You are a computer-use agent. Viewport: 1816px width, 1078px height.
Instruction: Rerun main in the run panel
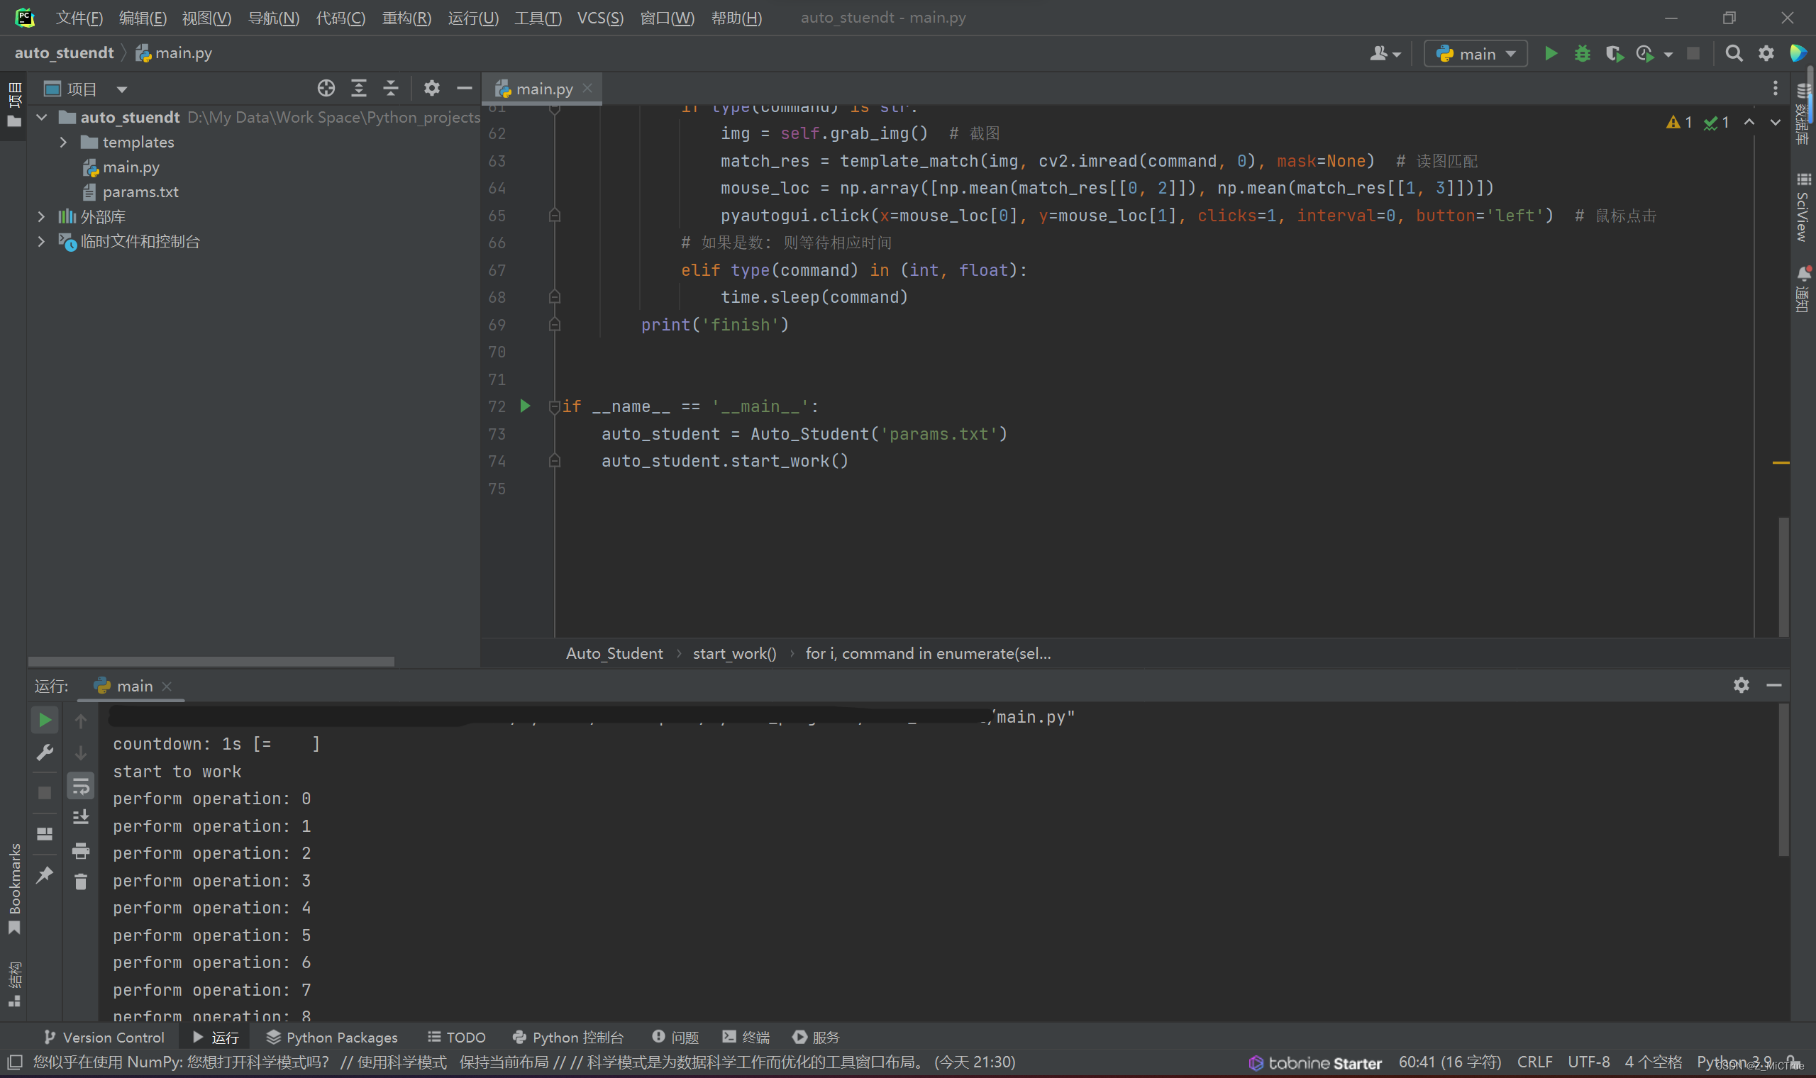pyautogui.click(x=44, y=720)
